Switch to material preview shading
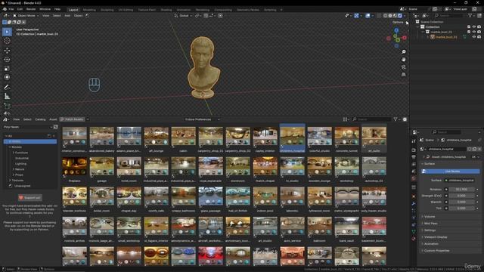Image resolution: width=484 pixels, height=272 pixels. pyautogui.click(x=395, y=15)
